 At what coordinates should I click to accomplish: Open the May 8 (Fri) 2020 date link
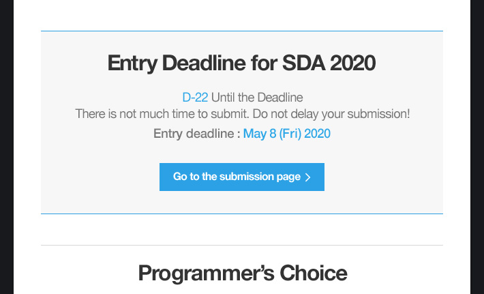click(x=287, y=134)
